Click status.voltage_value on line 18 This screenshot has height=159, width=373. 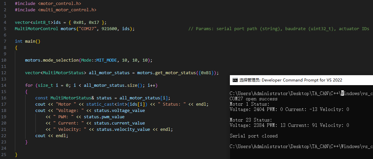(x=119, y=111)
